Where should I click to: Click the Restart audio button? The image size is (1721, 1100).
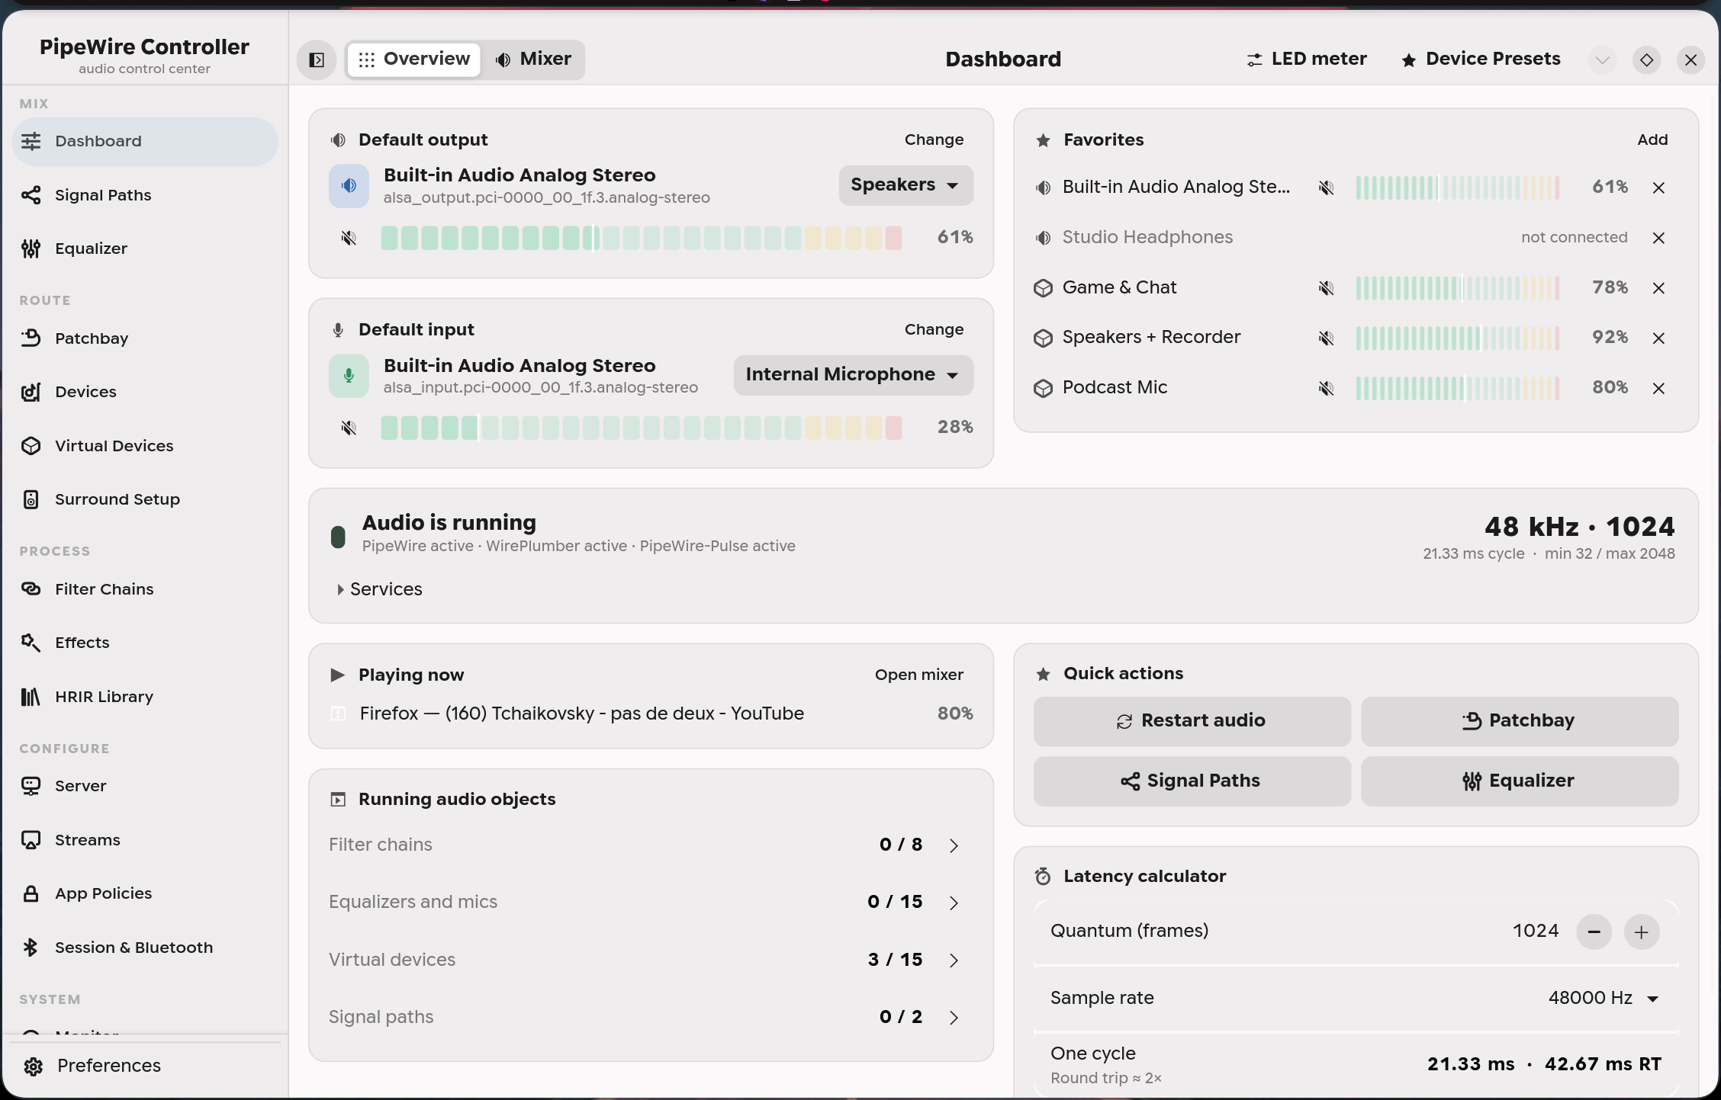[x=1192, y=721]
